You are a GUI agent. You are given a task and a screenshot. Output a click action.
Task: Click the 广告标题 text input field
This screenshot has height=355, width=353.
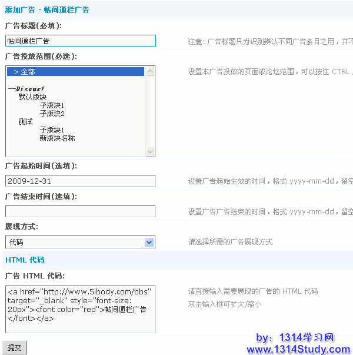[80, 41]
